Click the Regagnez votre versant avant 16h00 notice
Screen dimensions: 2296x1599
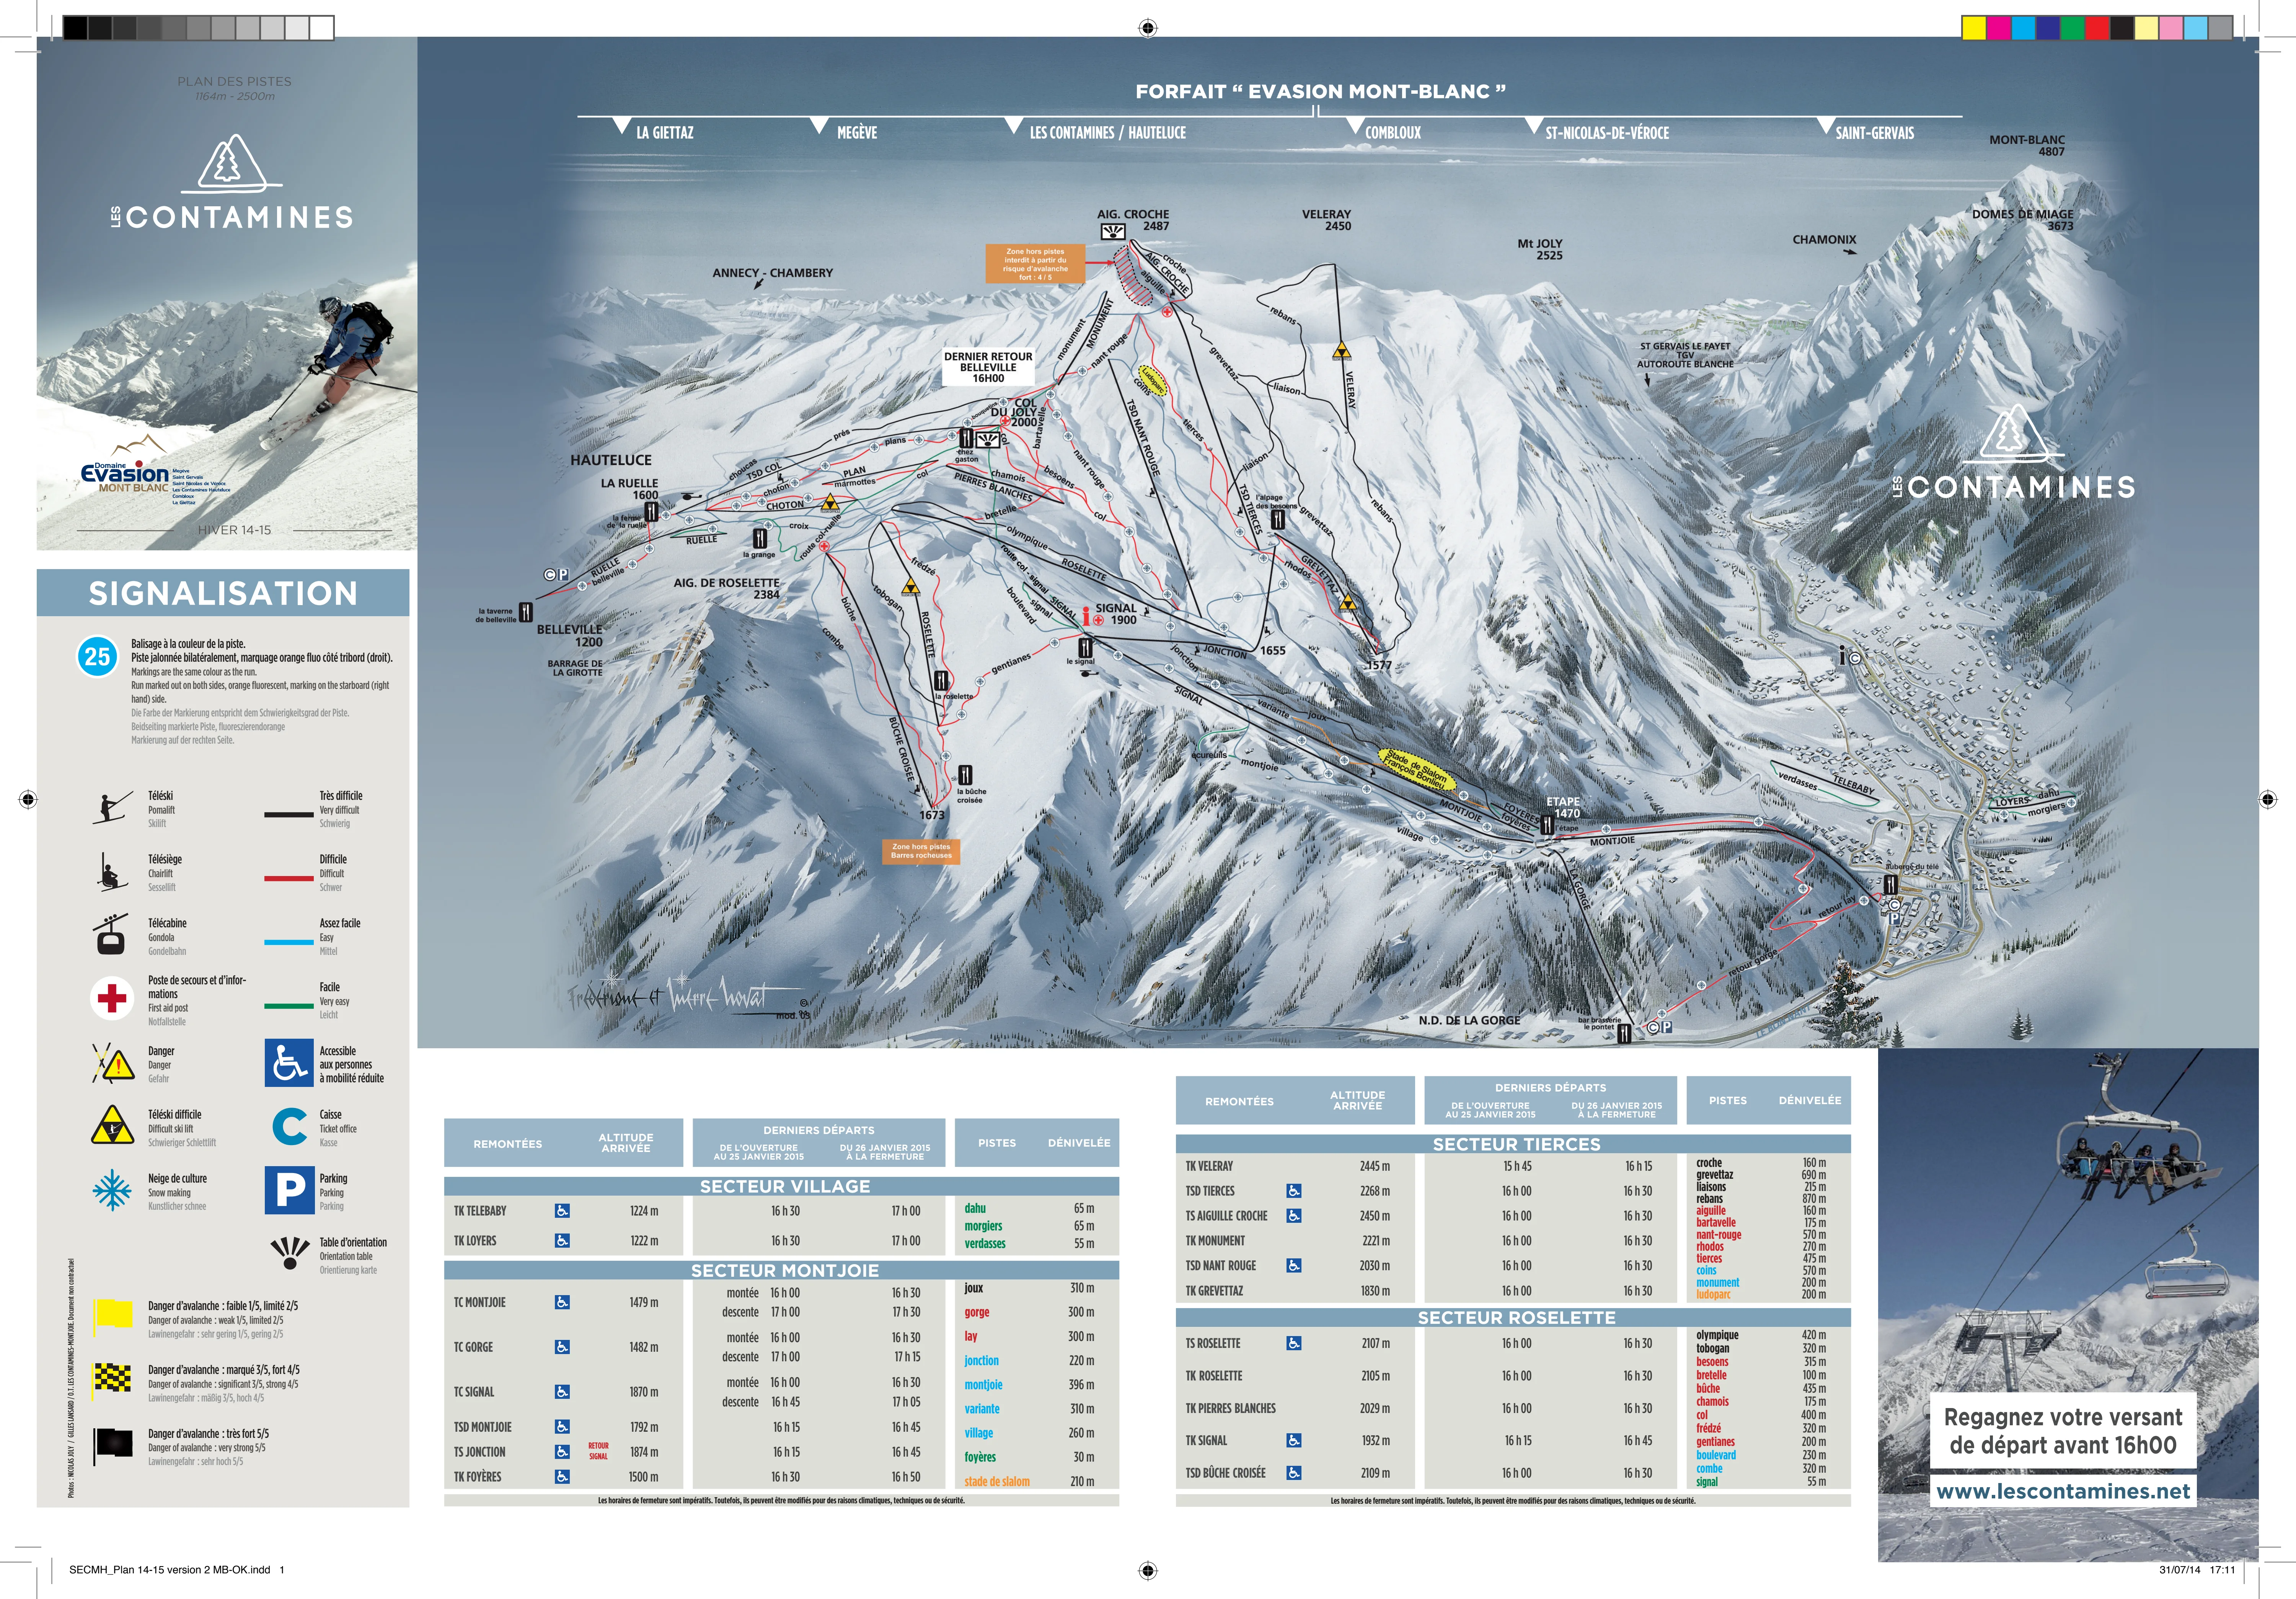[x=2063, y=1431]
